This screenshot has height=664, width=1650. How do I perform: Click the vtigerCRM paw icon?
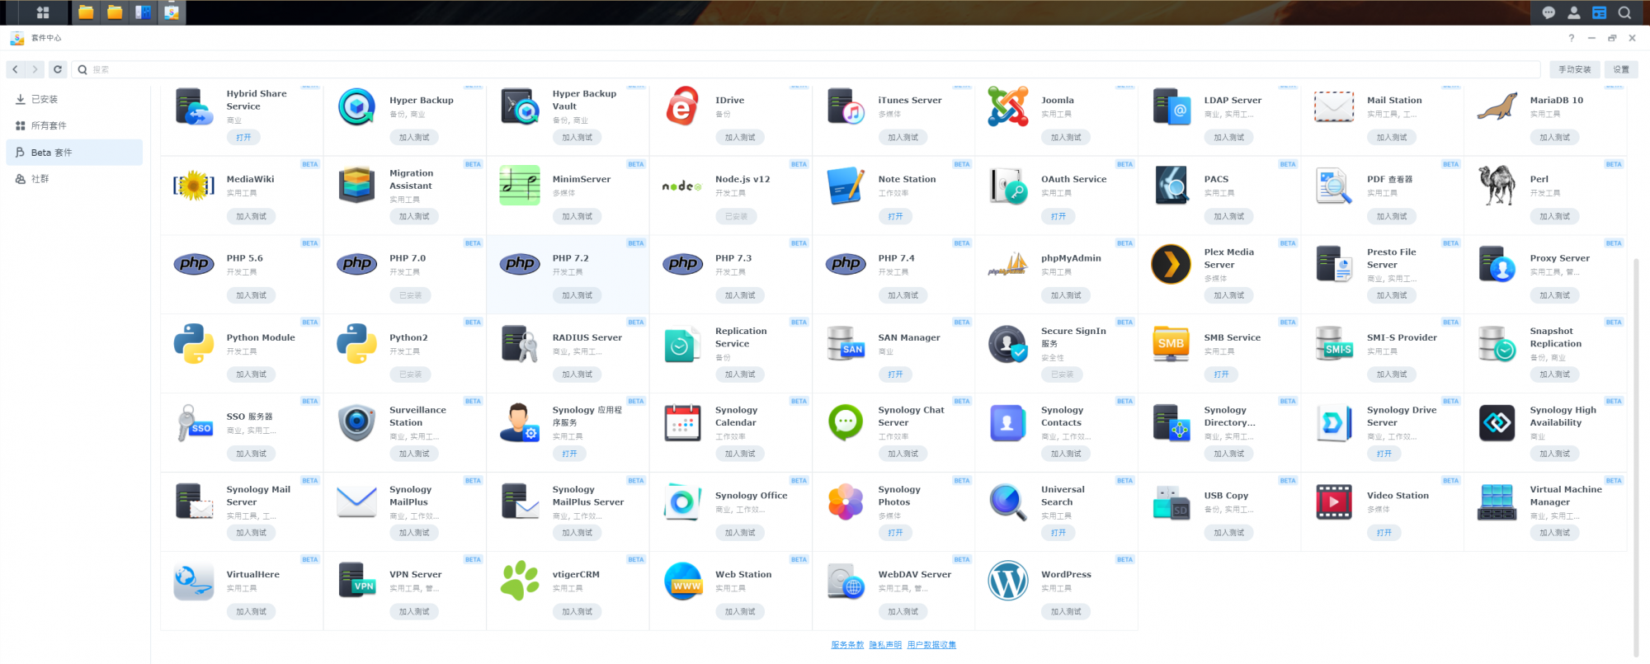(x=520, y=581)
